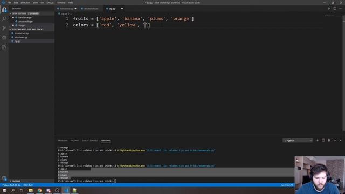This screenshot has height=194, width=345.
Task: Open OBS Studio from the taskbar
Action: click(57, 190)
